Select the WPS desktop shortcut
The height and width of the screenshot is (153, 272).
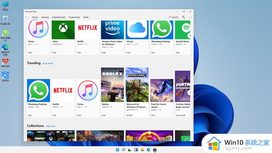(5, 63)
